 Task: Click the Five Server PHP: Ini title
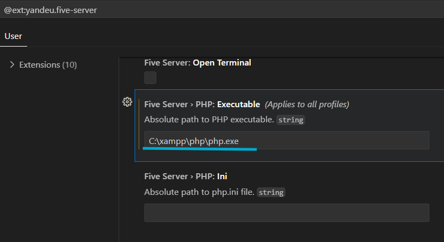point(186,176)
